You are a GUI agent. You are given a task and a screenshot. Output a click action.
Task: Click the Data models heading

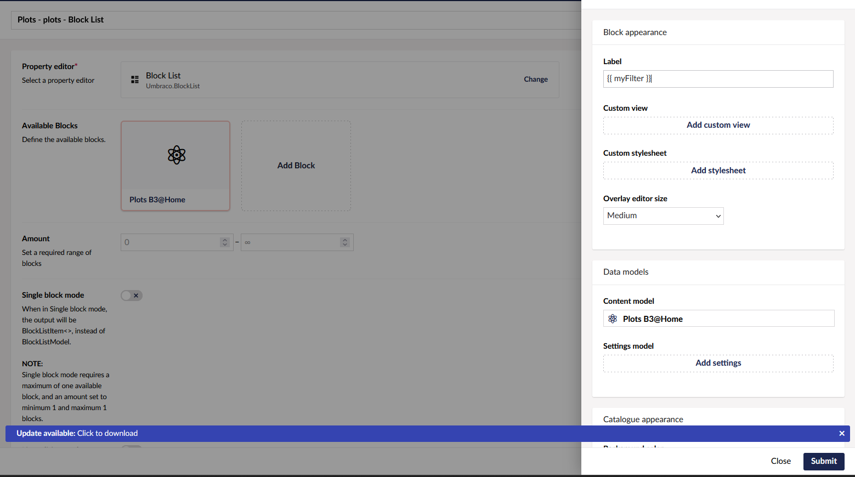[x=626, y=272]
